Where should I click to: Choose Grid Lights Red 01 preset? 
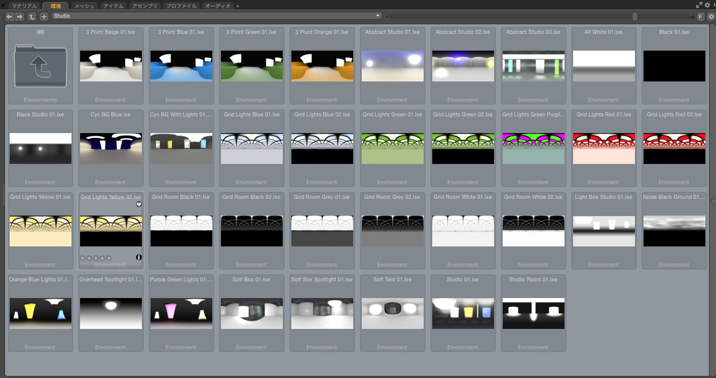pyautogui.click(x=604, y=148)
